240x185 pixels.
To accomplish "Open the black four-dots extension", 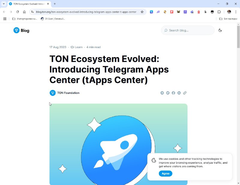I will 205,12.
